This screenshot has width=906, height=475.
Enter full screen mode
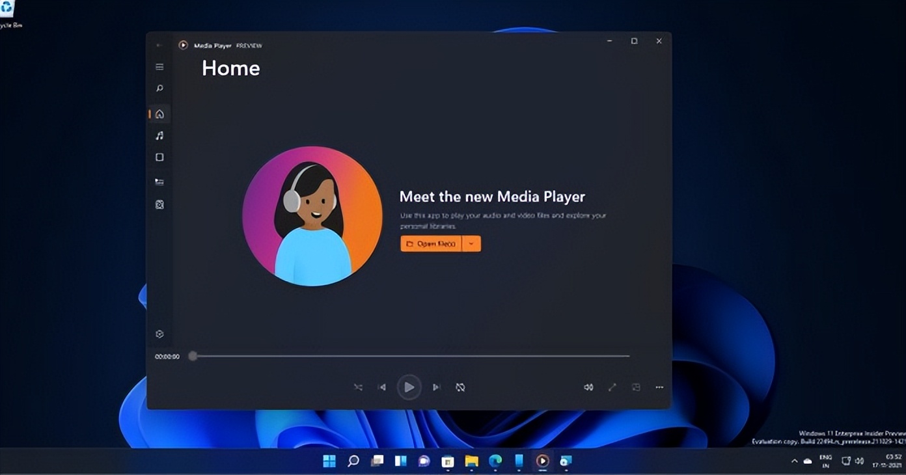coord(612,387)
